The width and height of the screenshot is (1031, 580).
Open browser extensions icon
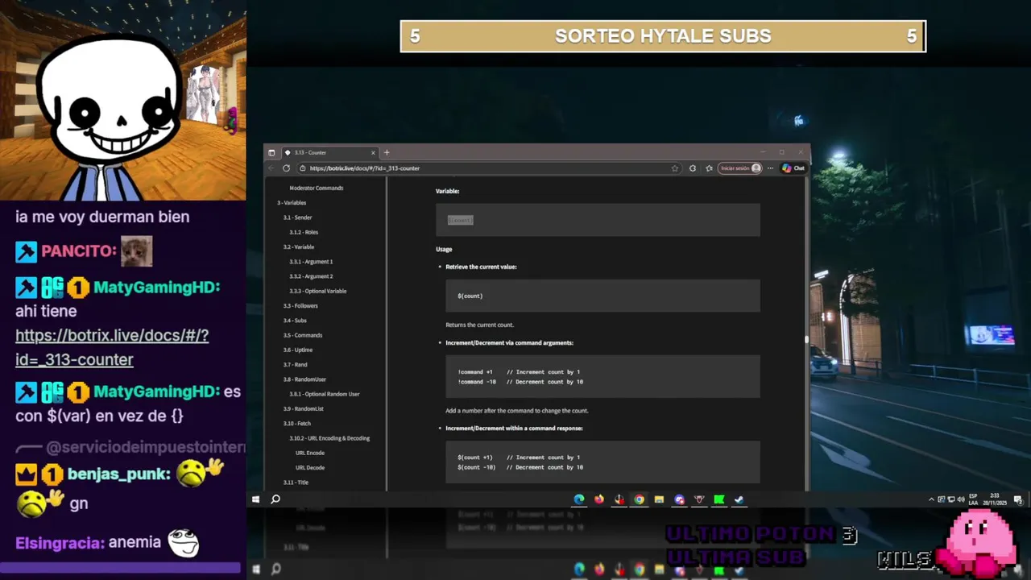tap(693, 168)
